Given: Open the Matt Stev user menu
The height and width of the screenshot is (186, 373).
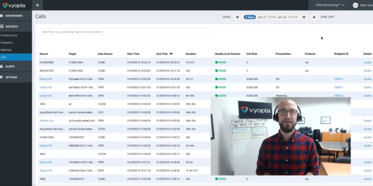Looking at the screenshot, I should 363,5.
